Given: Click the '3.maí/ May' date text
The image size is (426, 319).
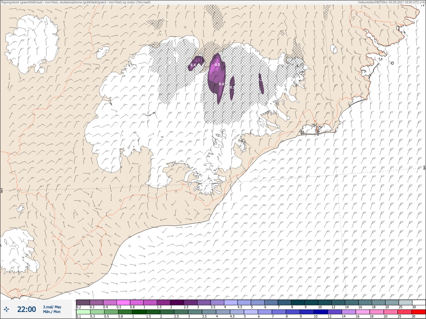Looking at the screenshot, I should click(52, 307).
